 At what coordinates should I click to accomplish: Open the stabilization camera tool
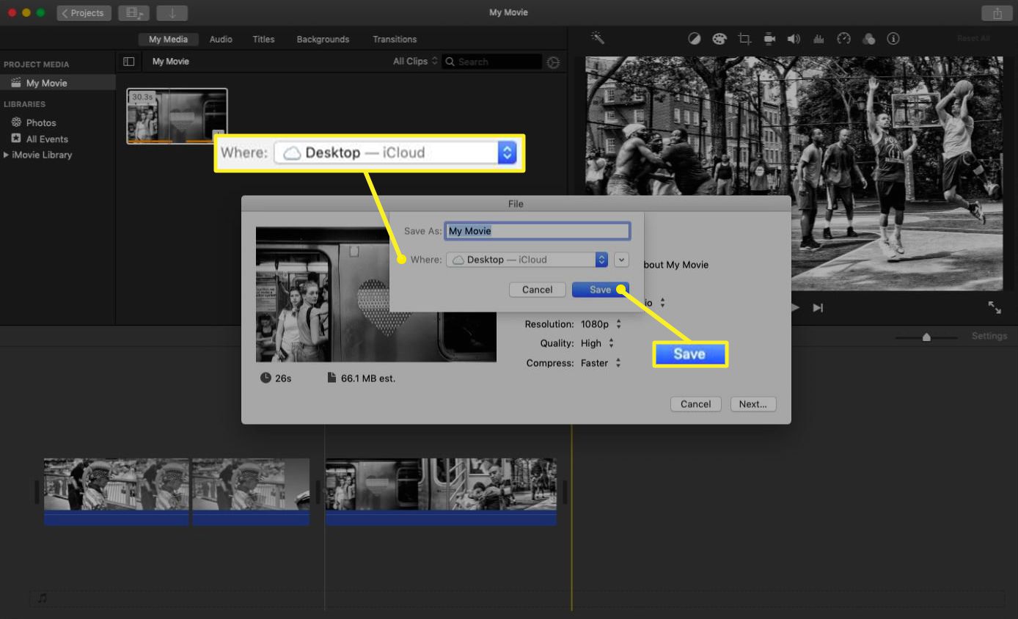point(769,39)
